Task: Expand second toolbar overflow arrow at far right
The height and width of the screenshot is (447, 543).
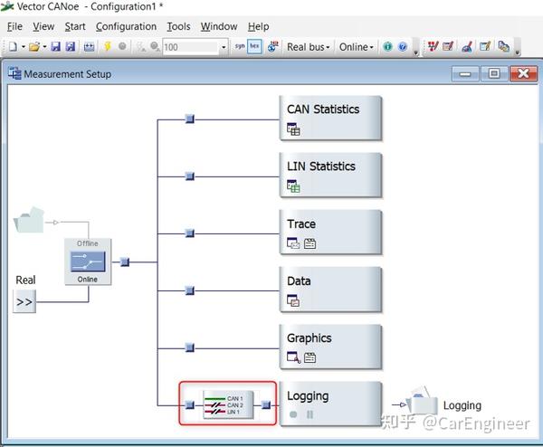Action: 518,52
